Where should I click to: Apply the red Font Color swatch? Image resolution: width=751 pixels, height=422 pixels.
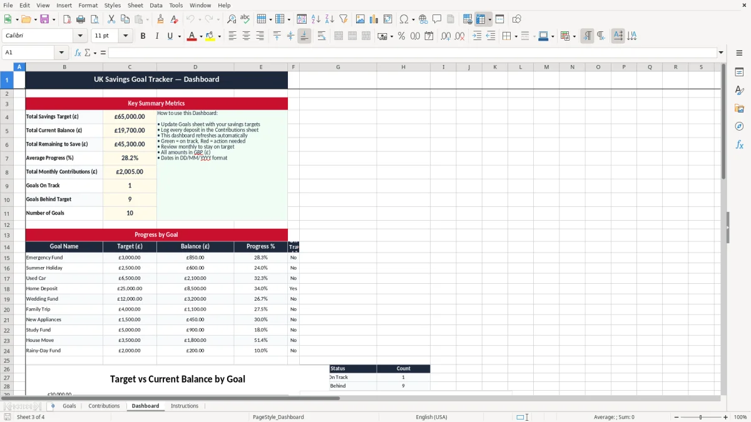pyautogui.click(x=192, y=36)
